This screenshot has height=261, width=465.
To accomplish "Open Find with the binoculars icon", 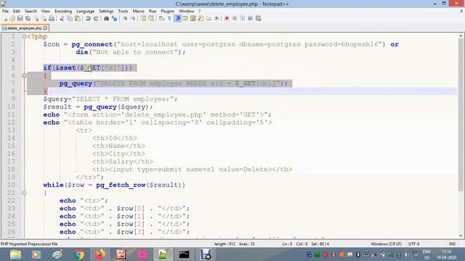I will 106,19.
